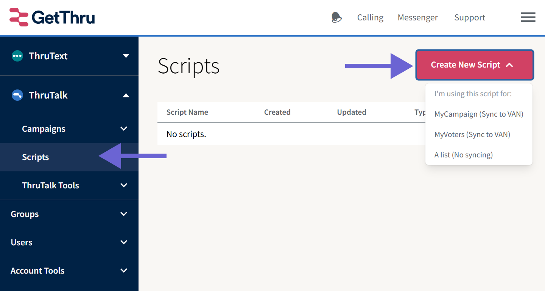Choose MyCampaign (Sync to VAN) option
The width and height of the screenshot is (545, 291).
(x=479, y=114)
